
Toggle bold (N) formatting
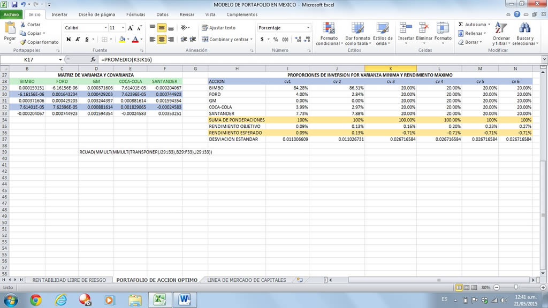click(68, 40)
